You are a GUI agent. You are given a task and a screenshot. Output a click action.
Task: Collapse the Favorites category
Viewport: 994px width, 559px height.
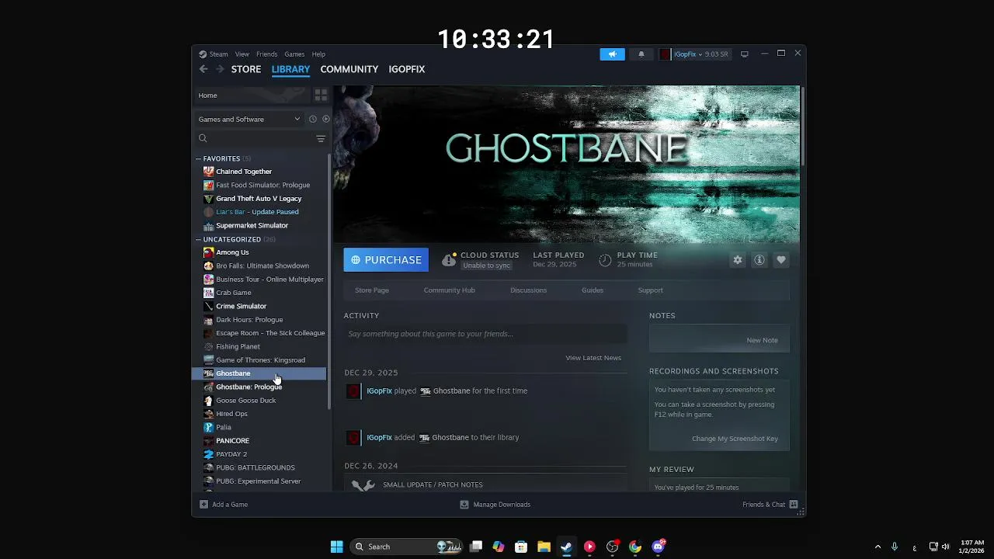click(x=198, y=158)
